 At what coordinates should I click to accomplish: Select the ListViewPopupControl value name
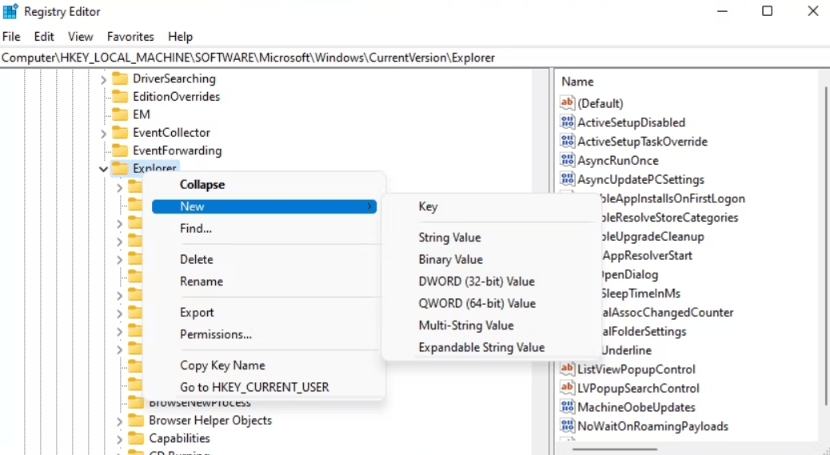[x=636, y=369]
